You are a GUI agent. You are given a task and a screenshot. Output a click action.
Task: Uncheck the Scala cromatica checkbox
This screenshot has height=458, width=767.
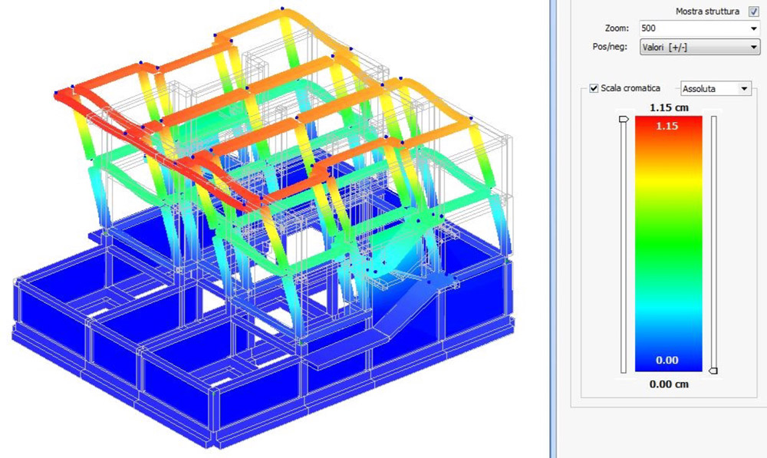594,88
